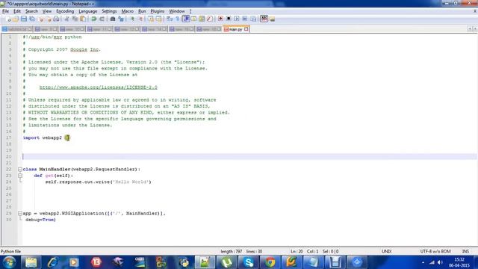The height and width of the screenshot is (269, 478).
Task: Toggle synchronized horizontal scrolling icon
Action: (159, 19)
